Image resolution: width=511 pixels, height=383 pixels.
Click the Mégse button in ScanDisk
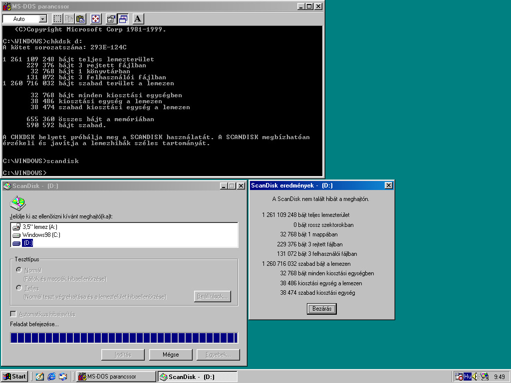(x=171, y=355)
